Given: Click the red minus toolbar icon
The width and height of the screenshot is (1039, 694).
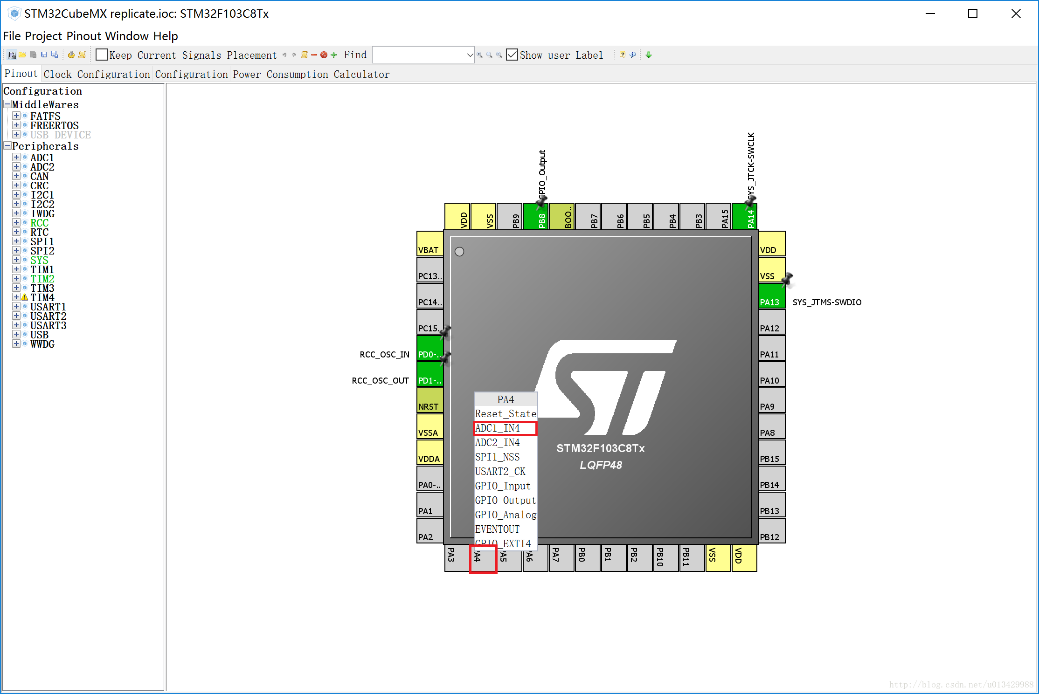Looking at the screenshot, I should tap(314, 55).
